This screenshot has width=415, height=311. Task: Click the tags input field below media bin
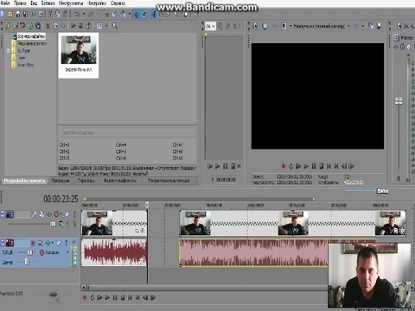point(127,132)
